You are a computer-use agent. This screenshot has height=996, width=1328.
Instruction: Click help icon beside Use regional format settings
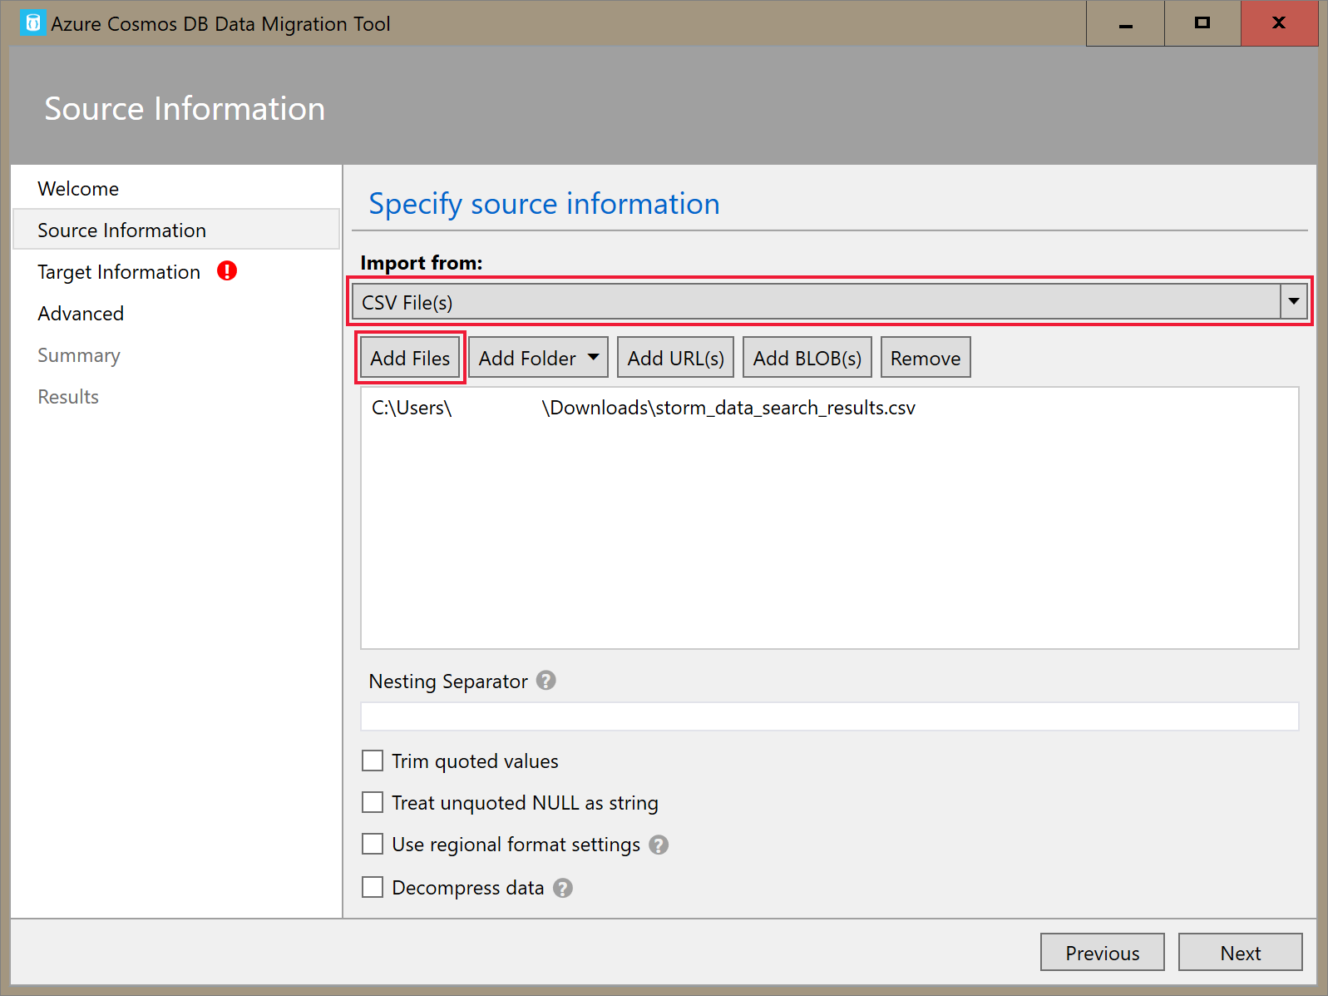pos(659,845)
